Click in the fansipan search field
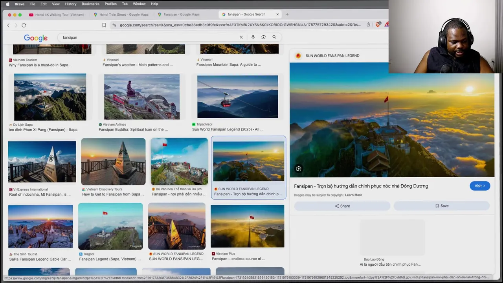Viewport: 503px width, 283px height. (149, 37)
